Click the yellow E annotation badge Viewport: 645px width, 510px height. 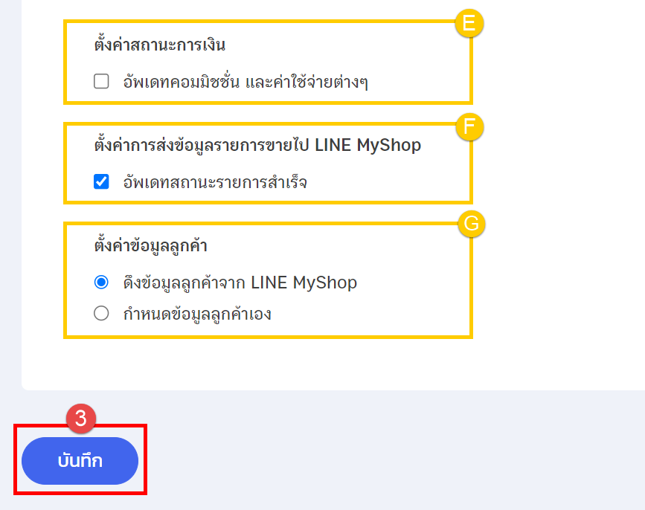469,23
